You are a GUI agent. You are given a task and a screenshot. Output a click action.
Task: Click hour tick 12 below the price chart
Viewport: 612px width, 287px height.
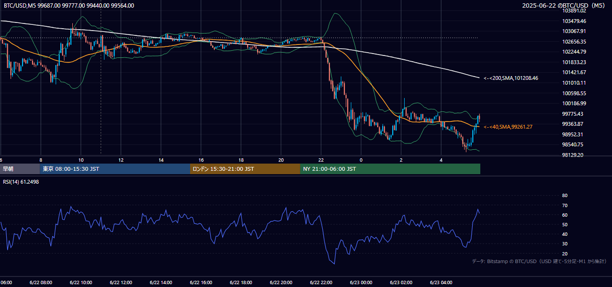click(121, 160)
